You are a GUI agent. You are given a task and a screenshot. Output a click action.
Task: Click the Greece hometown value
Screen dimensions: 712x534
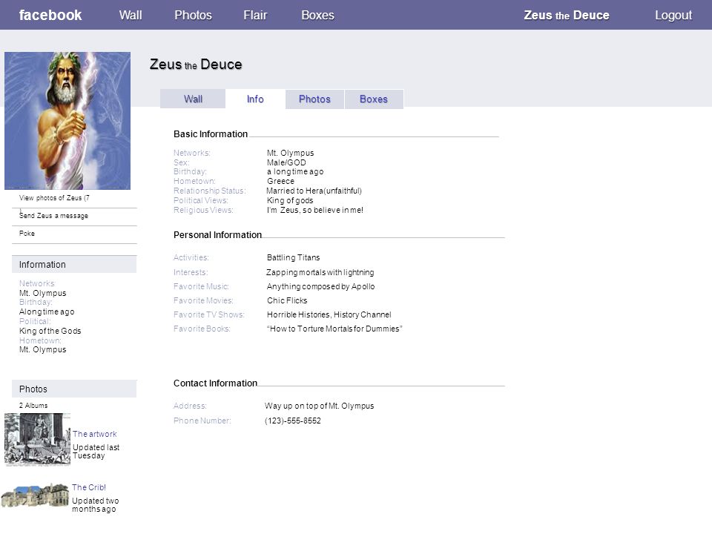click(x=280, y=181)
